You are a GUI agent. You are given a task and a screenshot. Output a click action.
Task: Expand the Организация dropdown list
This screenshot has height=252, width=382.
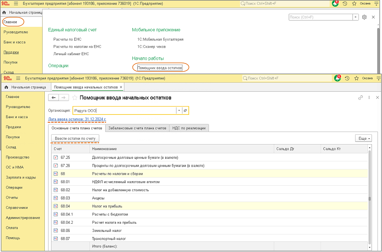[179, 111]
